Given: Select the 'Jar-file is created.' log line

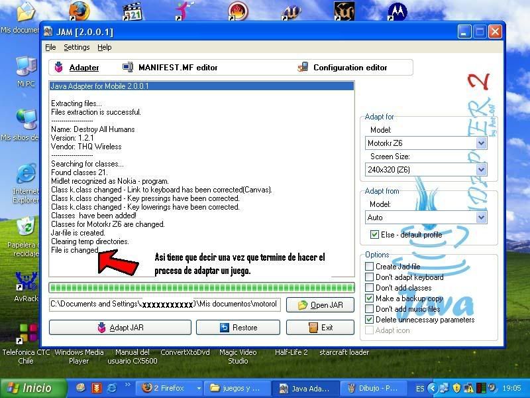Looking at the screenshot, I should (x=78, y=233).
